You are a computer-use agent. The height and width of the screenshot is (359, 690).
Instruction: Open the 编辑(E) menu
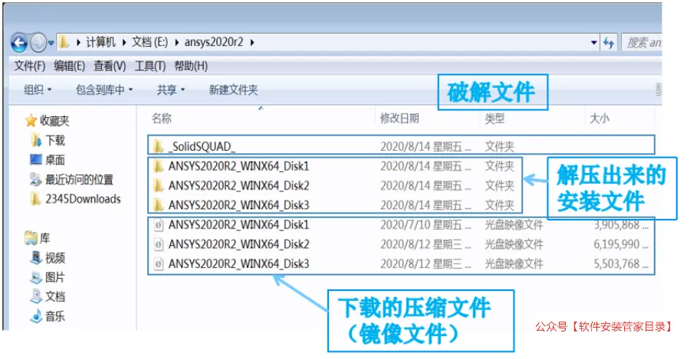click(x=69, y=66)
